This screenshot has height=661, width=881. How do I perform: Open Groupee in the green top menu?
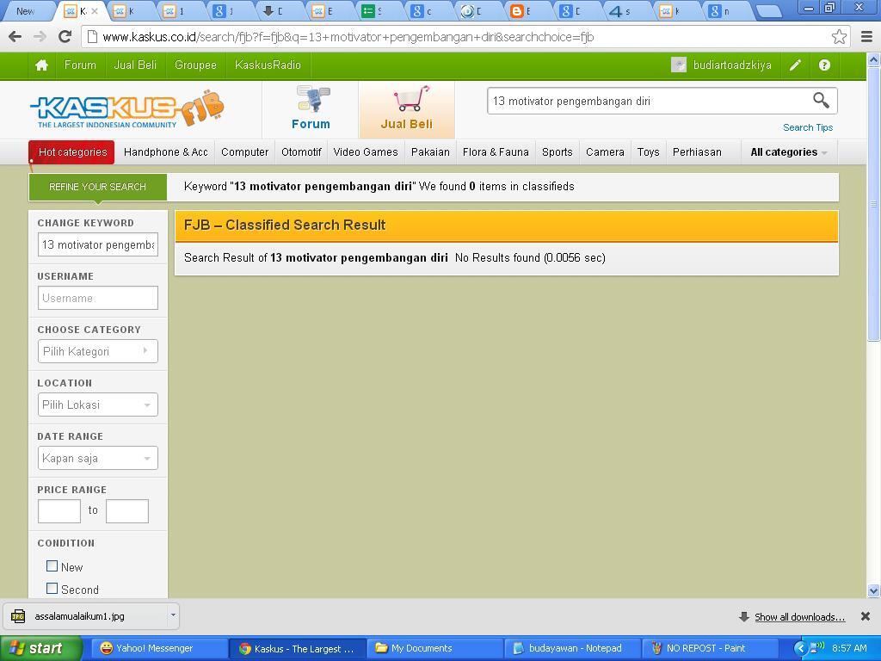[x=195, y=65]
